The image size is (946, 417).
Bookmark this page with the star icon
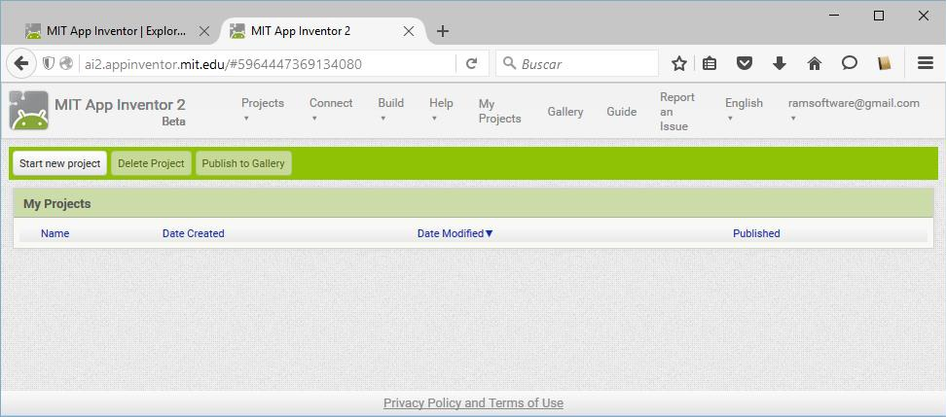coord(679,63)
